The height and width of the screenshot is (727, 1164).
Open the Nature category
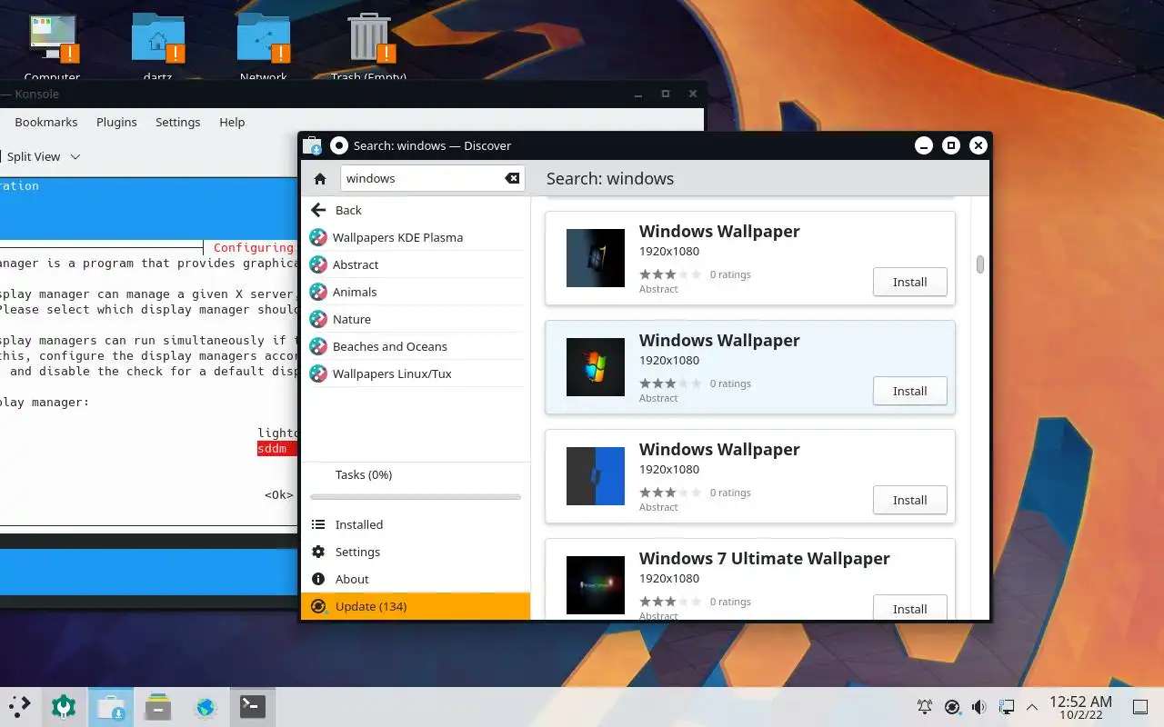[416, 319]
